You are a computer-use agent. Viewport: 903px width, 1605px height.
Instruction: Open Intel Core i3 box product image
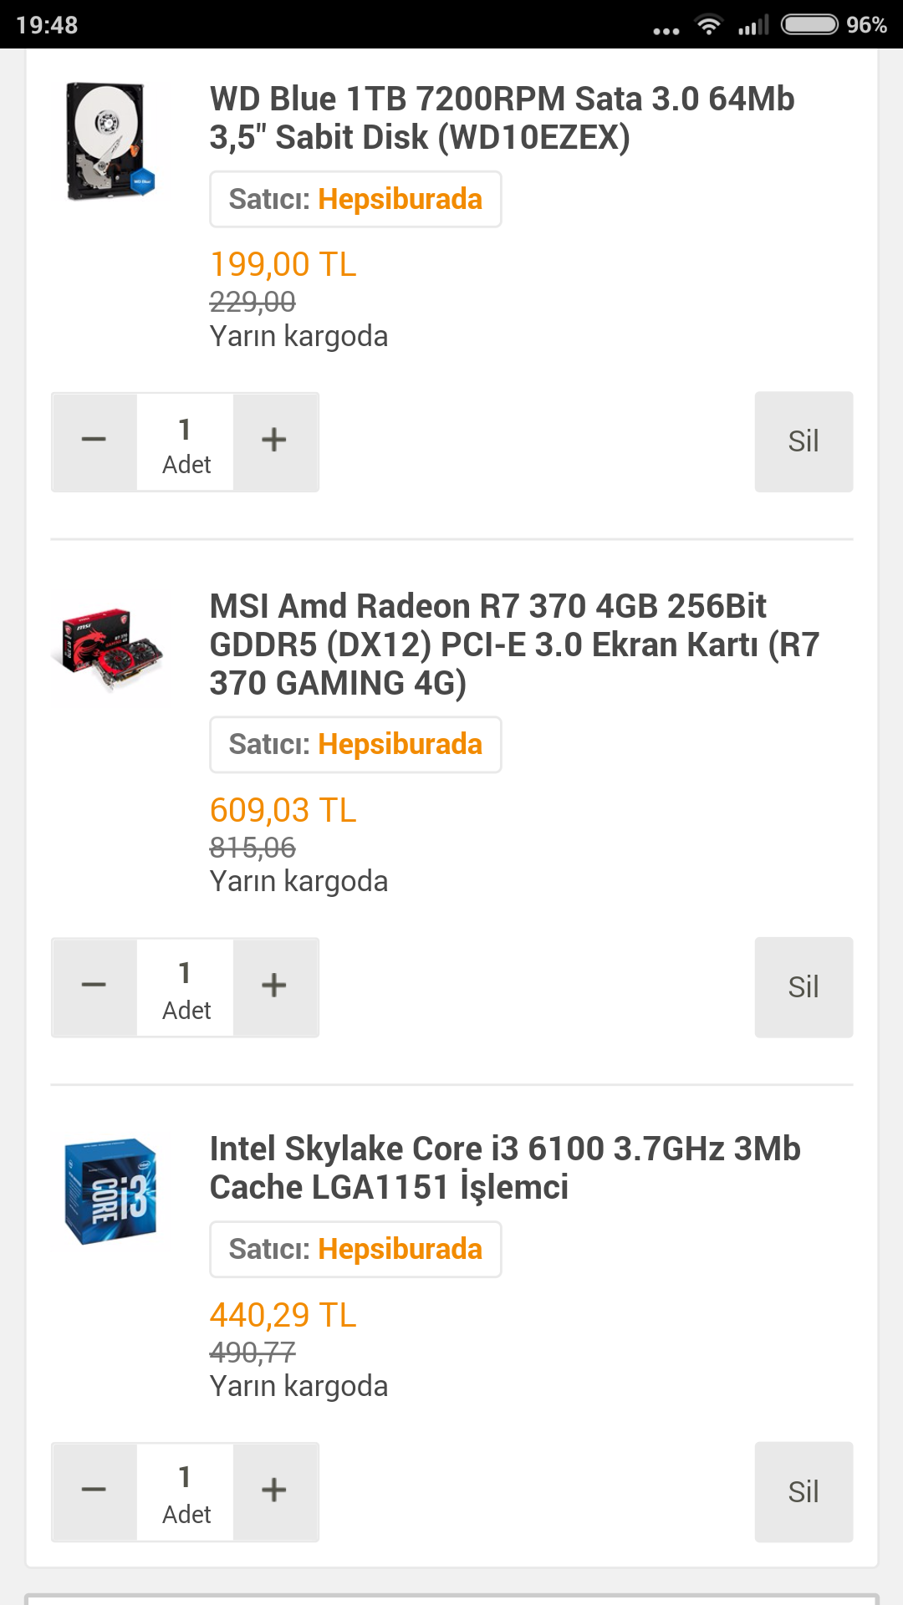(110, 1190)
